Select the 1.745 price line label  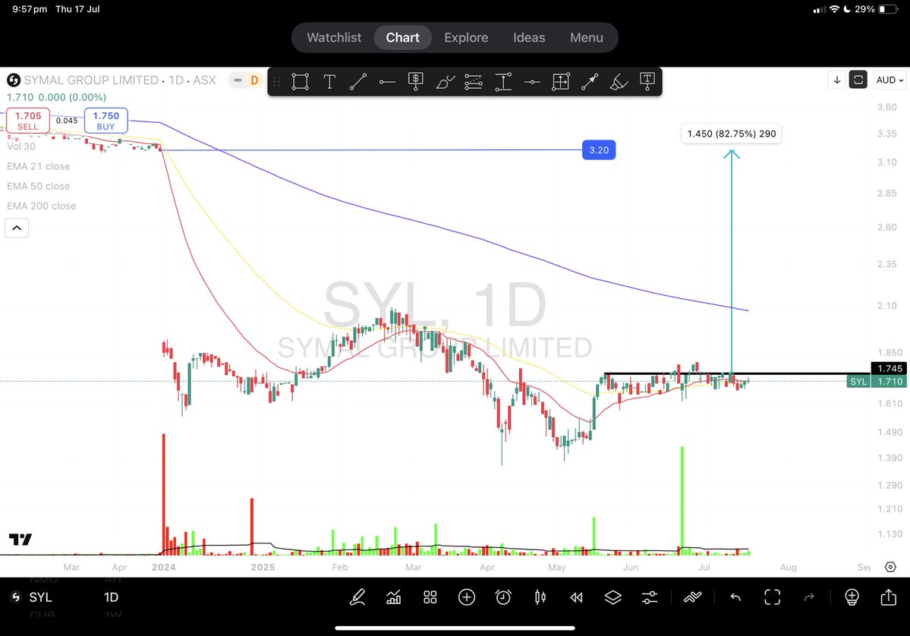889,369
